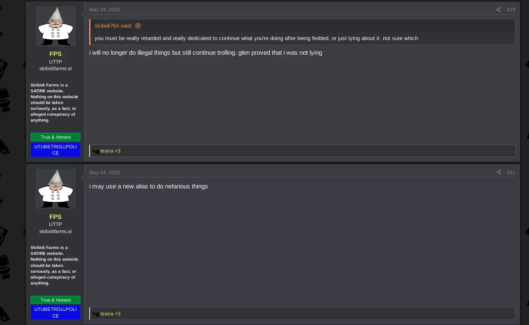This screenshot has width=529, height=325.
Task: Click True & Honest badge in post #11
Action: tap(56, 300)
